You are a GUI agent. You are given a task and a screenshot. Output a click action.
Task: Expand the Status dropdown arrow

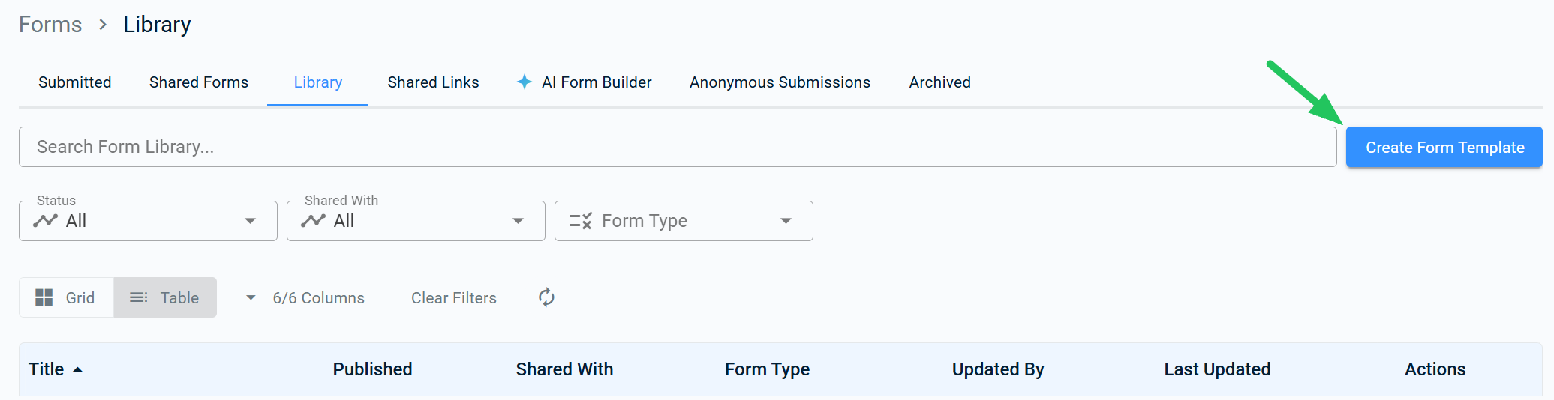coord(251,221)
